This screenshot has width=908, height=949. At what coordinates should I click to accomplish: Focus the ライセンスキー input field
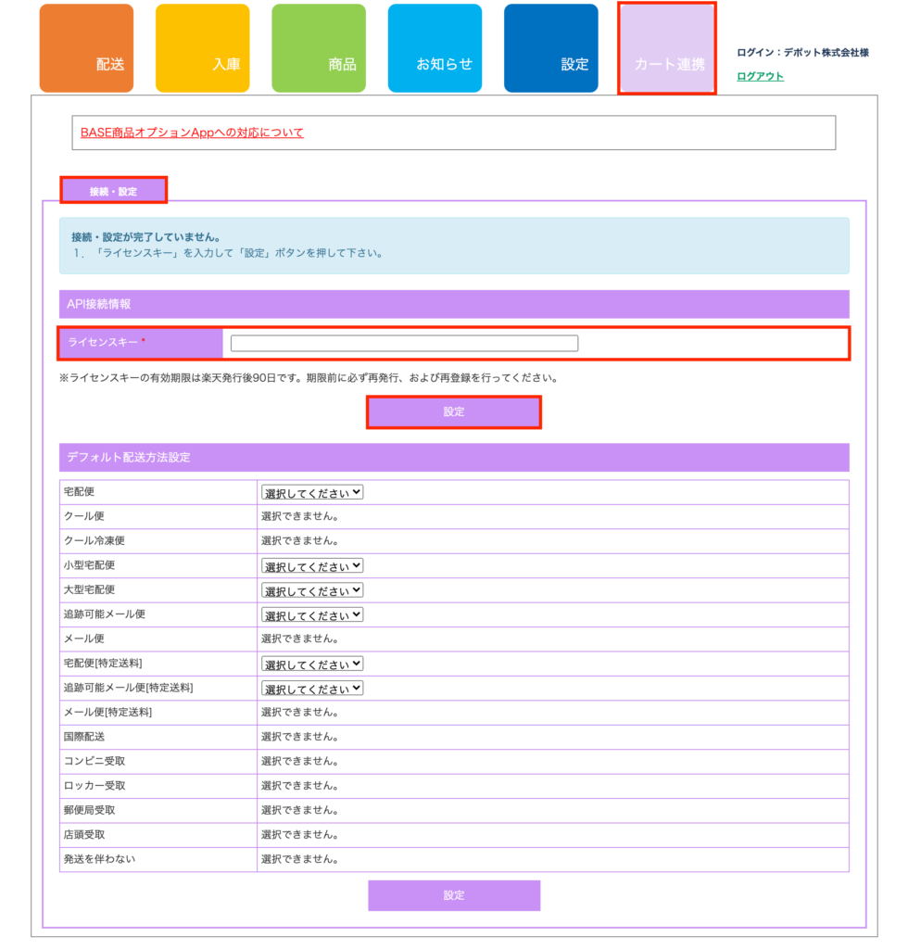point(404,343)
